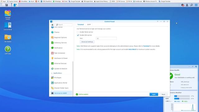Open Privileges in the sidebar
This screenshot has height=112, width=199.
[x=61, y=77]
